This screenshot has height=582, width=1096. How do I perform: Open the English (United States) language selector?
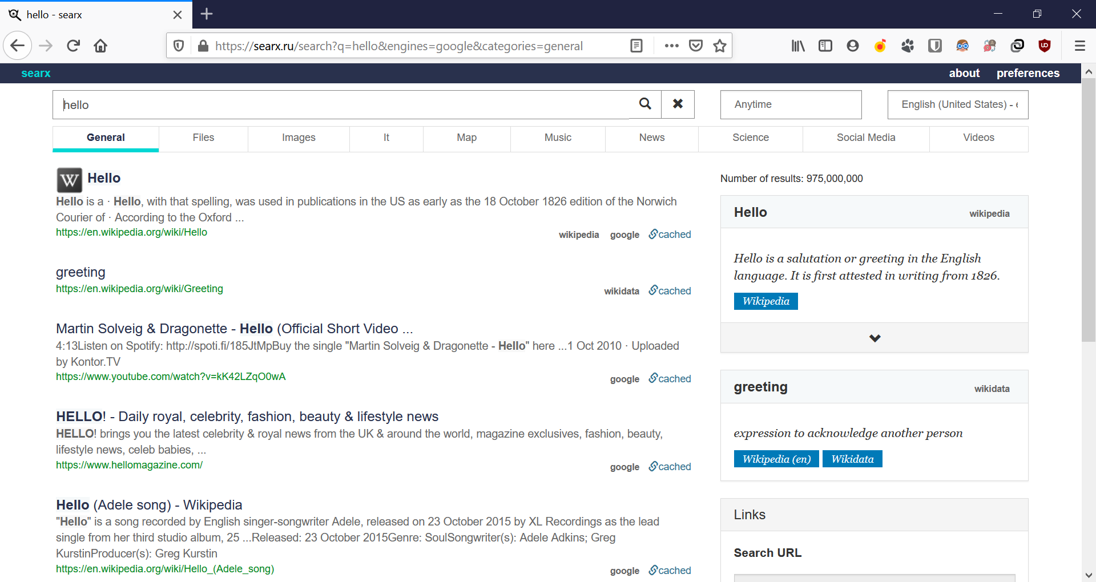click(957, 104)
